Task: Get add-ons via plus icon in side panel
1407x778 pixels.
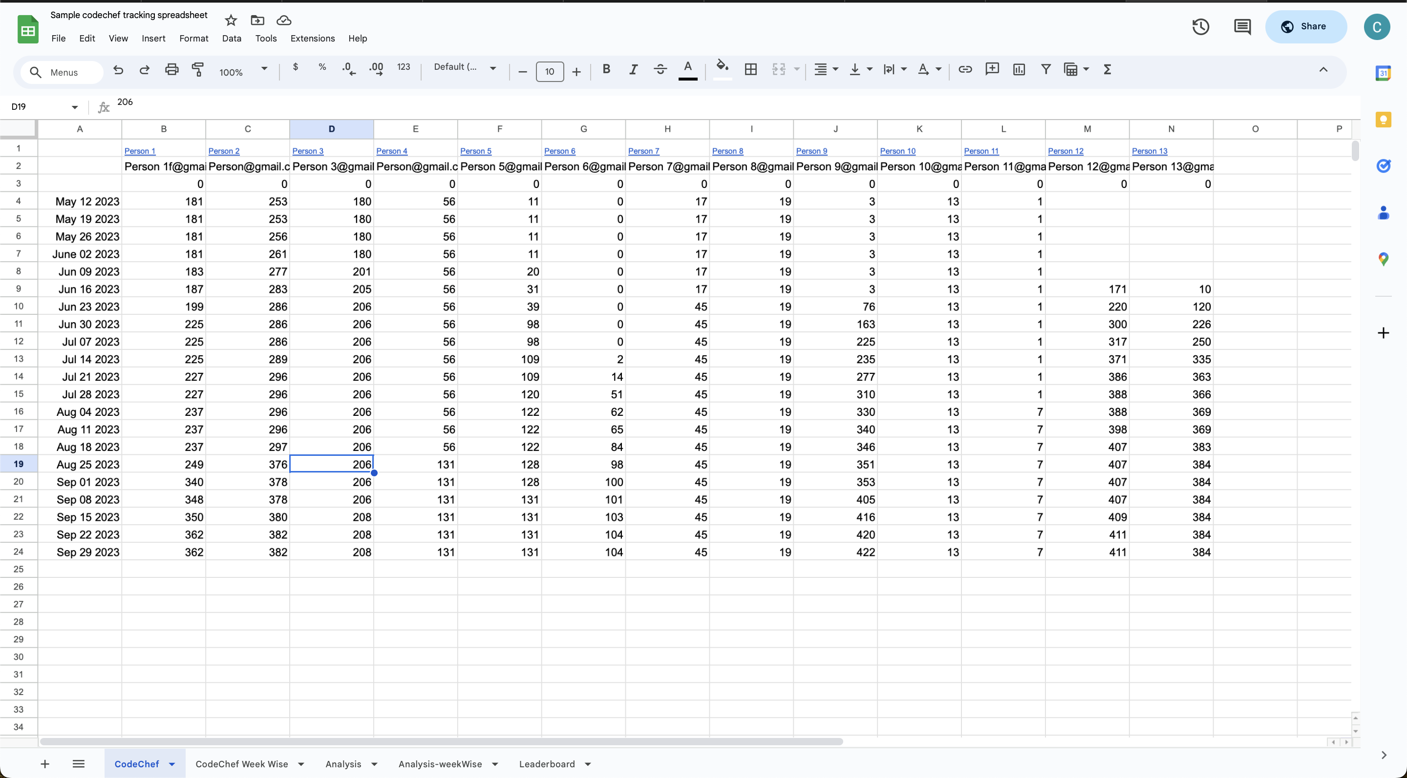Action: [x=1383, y=333]
